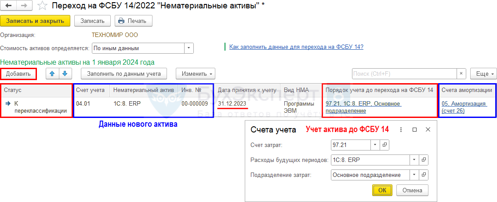Expand the Подразделение затрат dropdown list
The image size is (497, 202).
pyautogui.click(x=414, y=175)
